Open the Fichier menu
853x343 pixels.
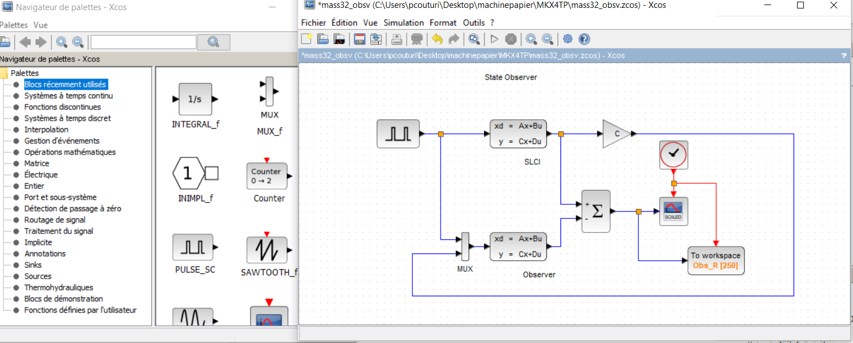[x=314, y=23]
